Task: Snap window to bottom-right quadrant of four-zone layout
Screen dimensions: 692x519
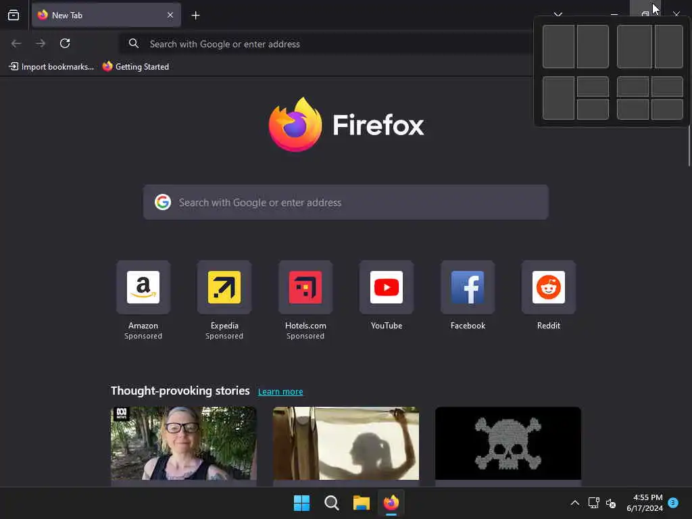Action: coord(667,109)
